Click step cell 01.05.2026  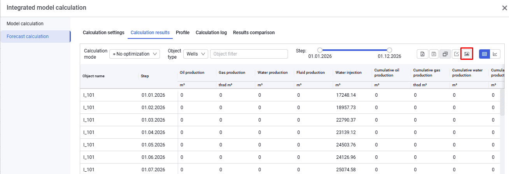point(153,144)
